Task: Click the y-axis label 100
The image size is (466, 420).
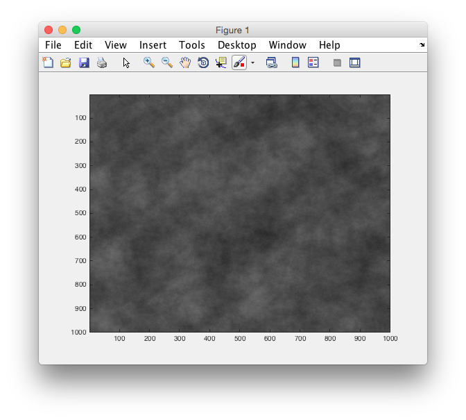Action: pos(80,118)
